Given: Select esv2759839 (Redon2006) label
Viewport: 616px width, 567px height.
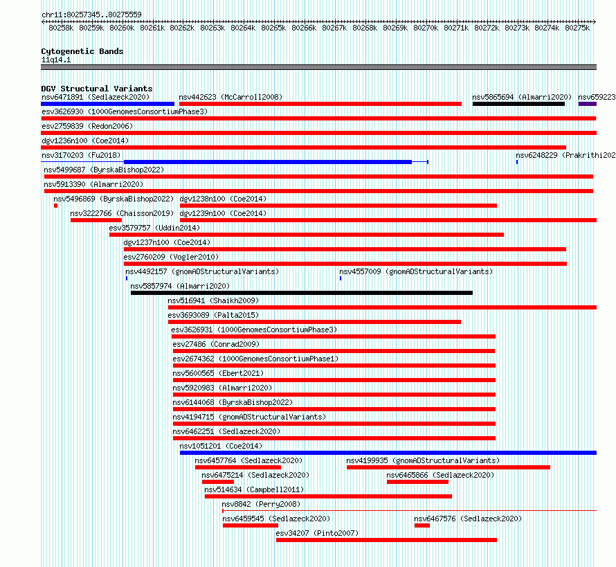Looking at the screenshot, I should pyautogui.click(x=87, y=126).
